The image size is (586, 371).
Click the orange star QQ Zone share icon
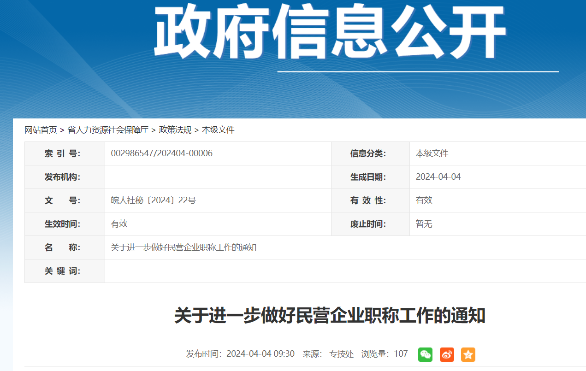point(468,354)
